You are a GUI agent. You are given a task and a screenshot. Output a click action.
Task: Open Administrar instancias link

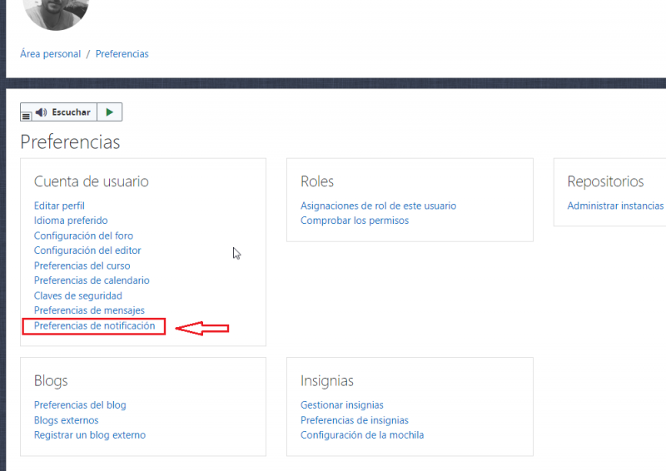[615, 206]
